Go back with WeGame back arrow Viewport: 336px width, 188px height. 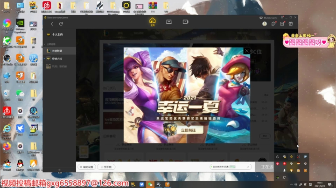52,24
